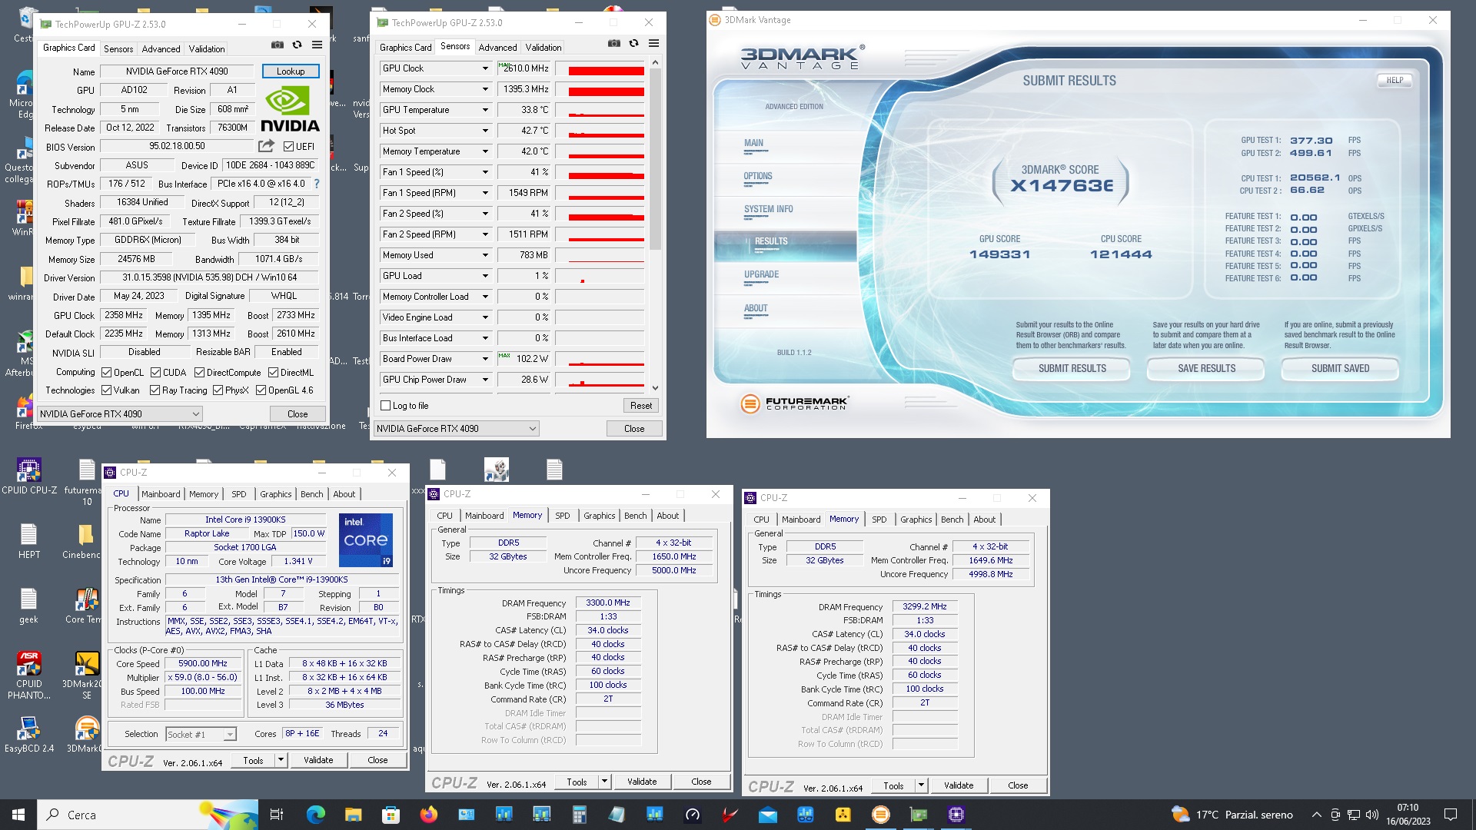Toggle the UEFI checkbox in GPU-Z

pos(288,147)
